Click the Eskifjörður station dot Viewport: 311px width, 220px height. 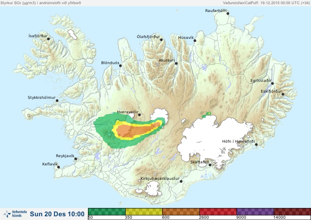point(283,94)
